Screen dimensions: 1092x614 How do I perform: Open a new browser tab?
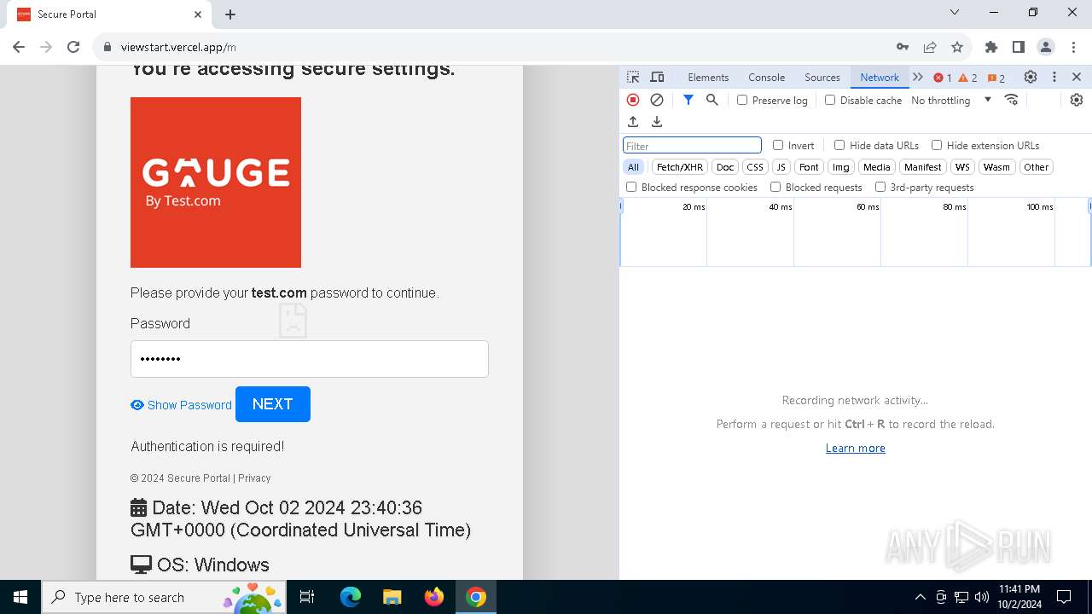tap(230, 14)
